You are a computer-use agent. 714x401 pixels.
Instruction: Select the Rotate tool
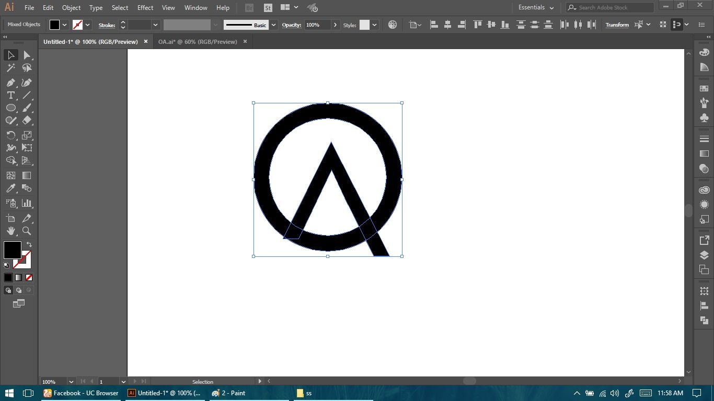click(10, 135)
